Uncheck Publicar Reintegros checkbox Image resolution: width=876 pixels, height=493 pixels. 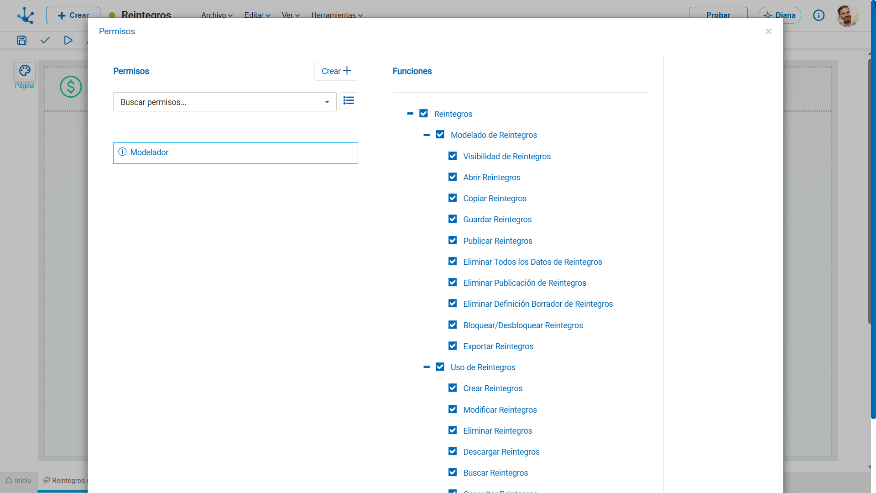coord(453,240)
